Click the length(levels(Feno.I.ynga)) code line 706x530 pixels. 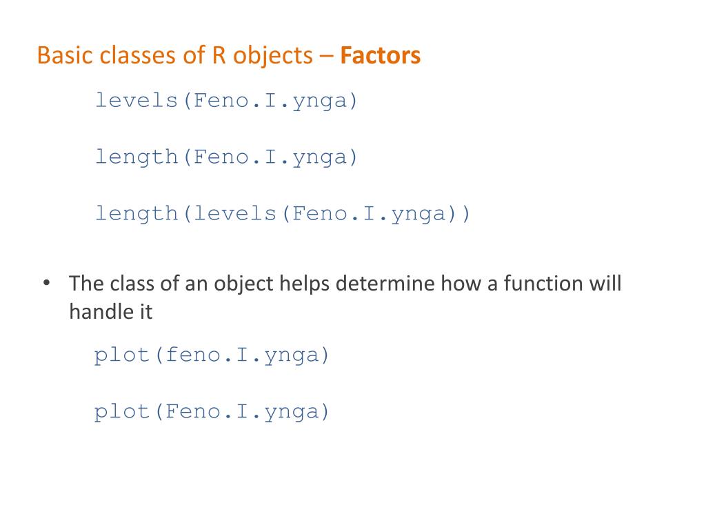point(282,213)
